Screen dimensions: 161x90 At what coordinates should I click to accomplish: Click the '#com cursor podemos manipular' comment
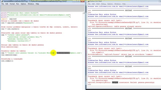click(x=39, y=27)
